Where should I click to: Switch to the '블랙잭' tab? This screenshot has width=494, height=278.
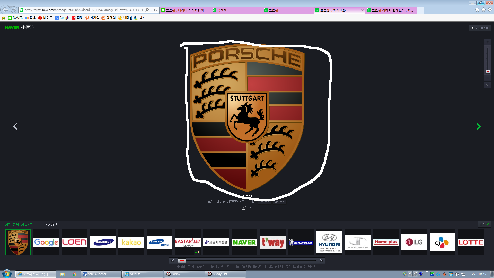pos(236,10)
